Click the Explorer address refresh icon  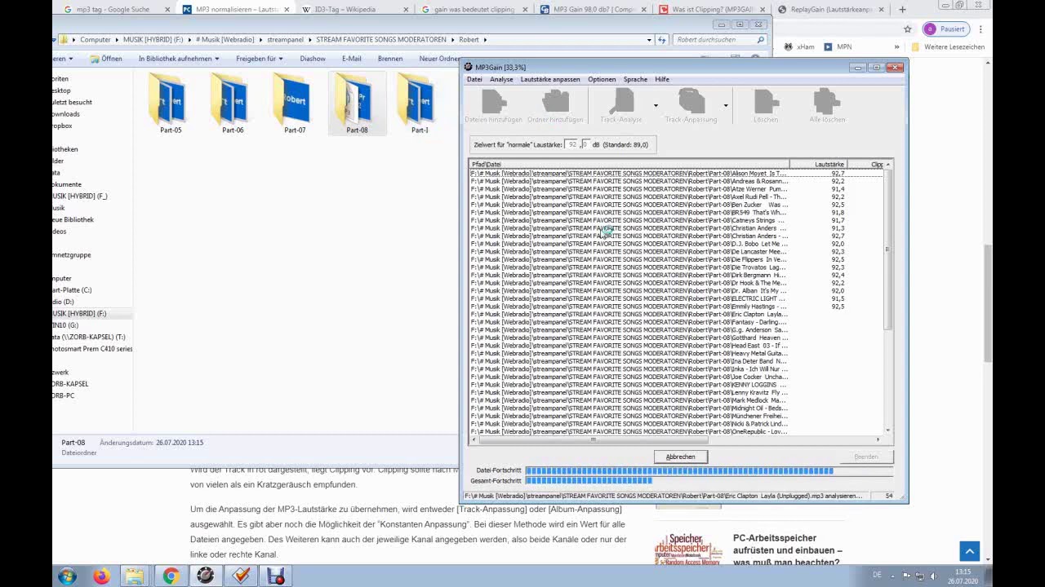[x=662, y=39]
